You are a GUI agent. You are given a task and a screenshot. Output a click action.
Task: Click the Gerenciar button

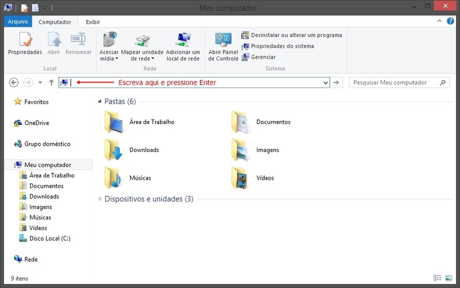(258, 57)
